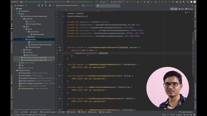Switch editor to Design view mode
The height and width of the screenshot is (116, 207).
[189, 9]
